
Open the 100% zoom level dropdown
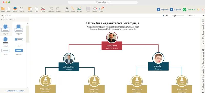point(191,16)
